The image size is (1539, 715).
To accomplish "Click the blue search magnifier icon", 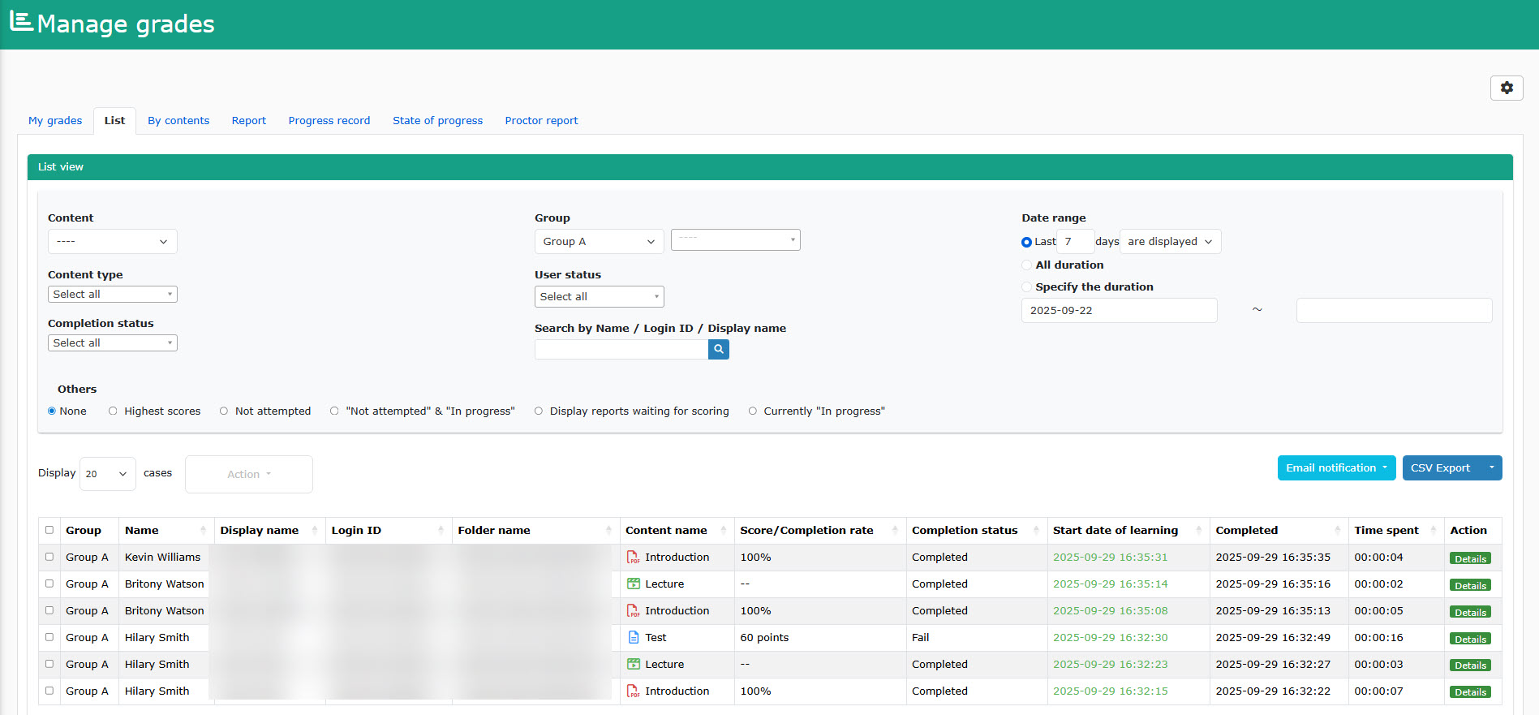I will click(x=718, y=349).
